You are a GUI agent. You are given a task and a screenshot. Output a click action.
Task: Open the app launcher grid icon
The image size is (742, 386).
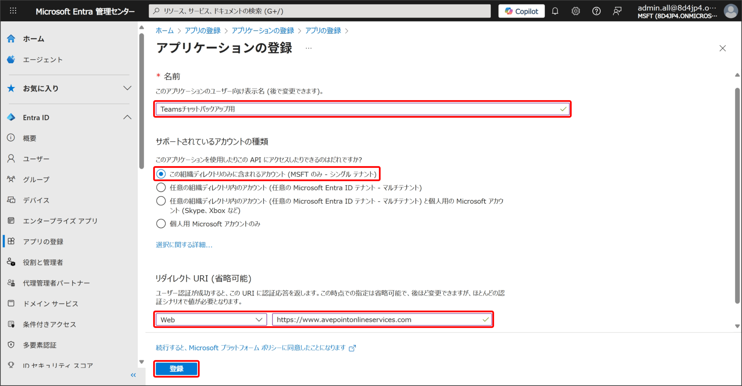(13, 11)
